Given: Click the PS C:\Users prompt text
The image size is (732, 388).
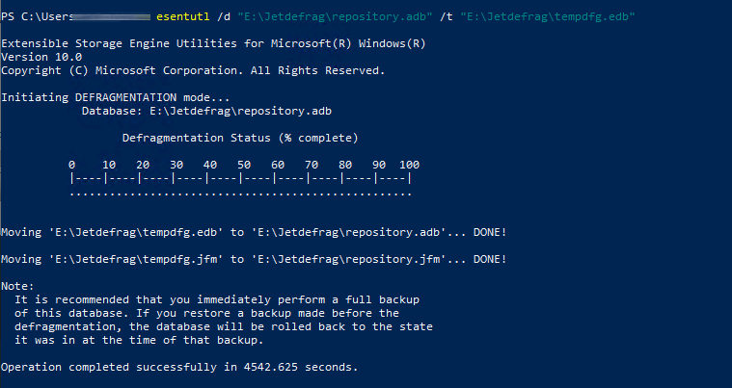Looking at the screenshot, I should pos(38,16).
